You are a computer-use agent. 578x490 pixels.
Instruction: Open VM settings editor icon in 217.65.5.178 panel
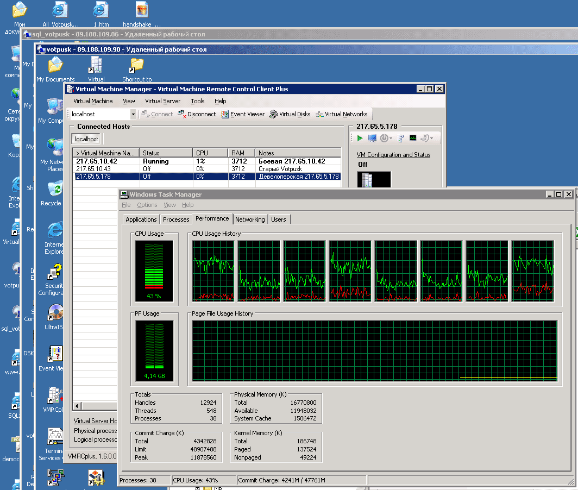point(401,138)
